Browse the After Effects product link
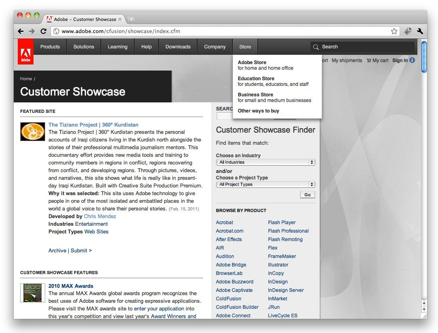This screenshot has height=333, width=438. point(229,239)
